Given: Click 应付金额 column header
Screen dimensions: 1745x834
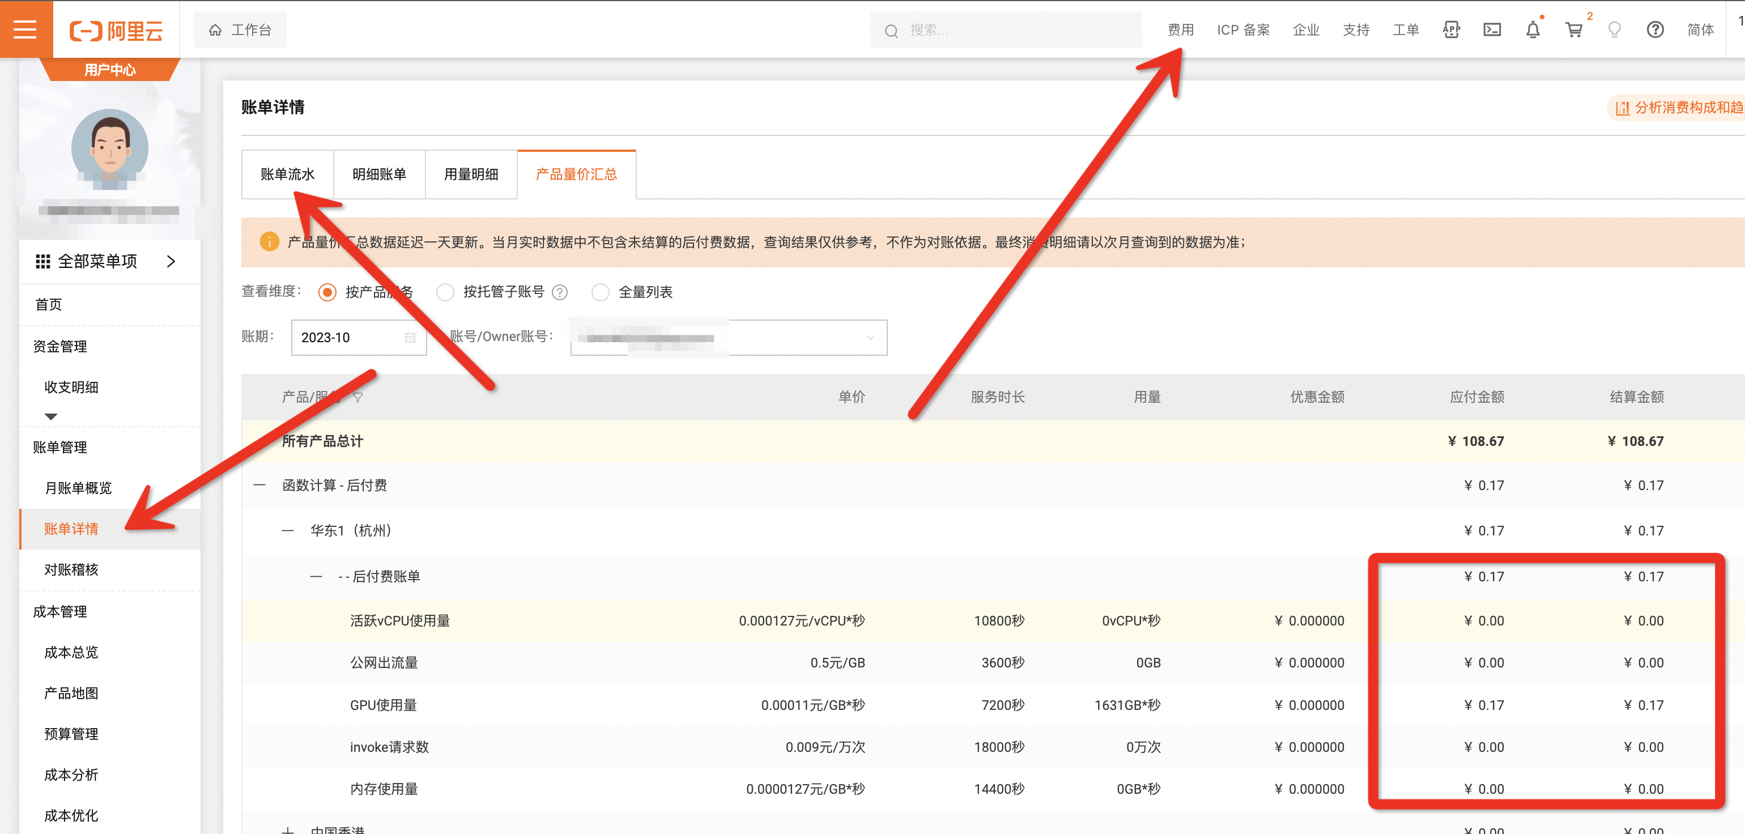Looking at the screenshot, I should click(1477, 397).
